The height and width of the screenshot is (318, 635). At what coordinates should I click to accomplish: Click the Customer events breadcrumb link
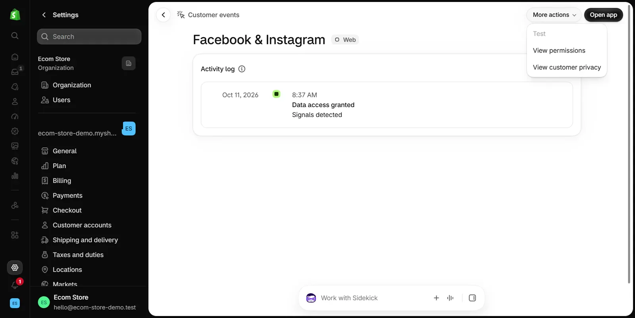point(214,15)
